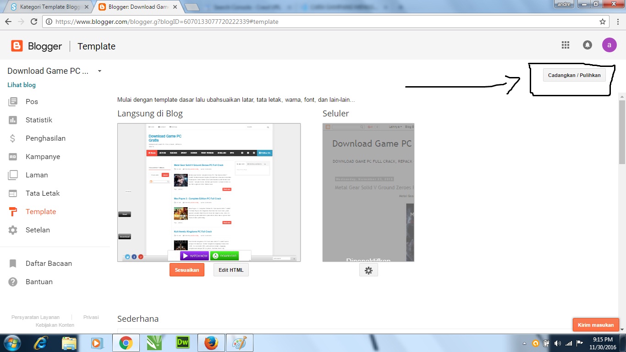Image resolution: width=626 pixels, height=352 pixels.
Task: Open Lihat blog link
Action: pos(21,85)
